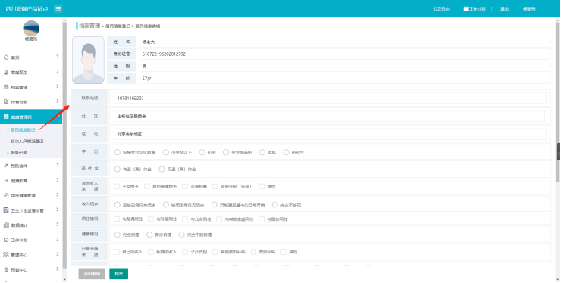The width and height of the screenshot is (561, 283).
Task: Click the username at the top right
Action: [x=529, y=9]
